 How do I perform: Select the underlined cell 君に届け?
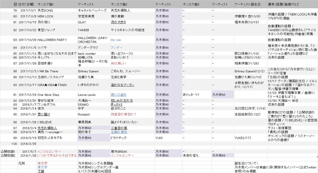tap(44, 114)
